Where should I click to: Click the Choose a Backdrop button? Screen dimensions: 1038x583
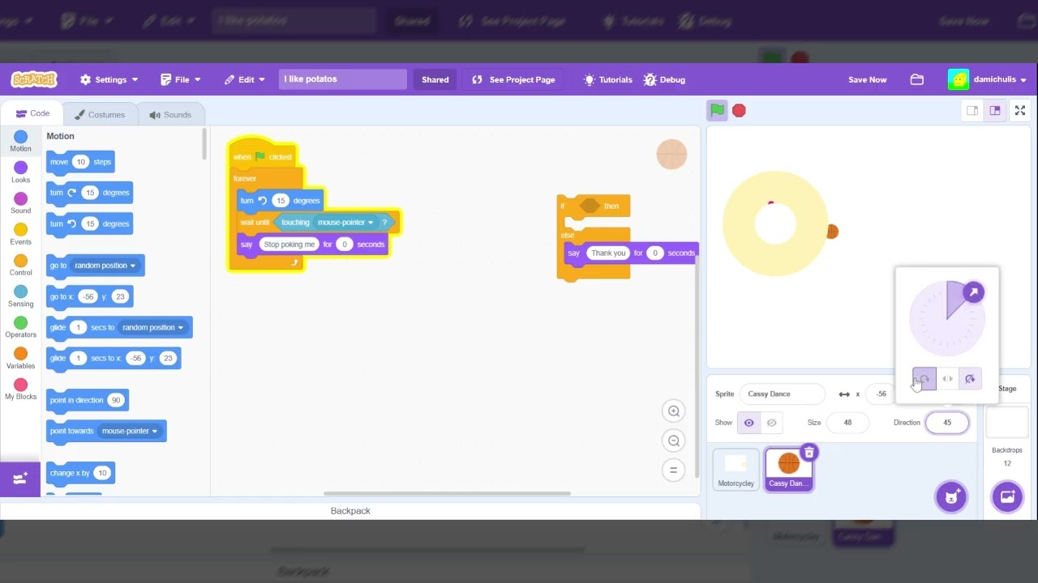pyautogui.click(x=1007, y=496)
